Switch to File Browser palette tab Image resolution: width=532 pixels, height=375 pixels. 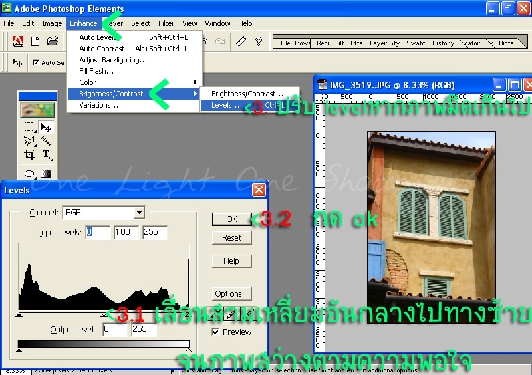[294, 43]
